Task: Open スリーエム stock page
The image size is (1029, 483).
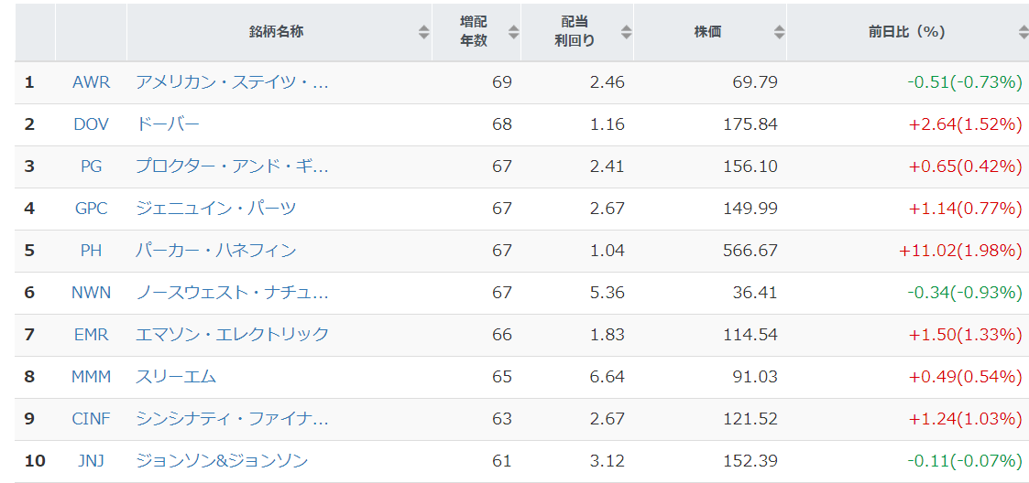Action: coord(176,376)
